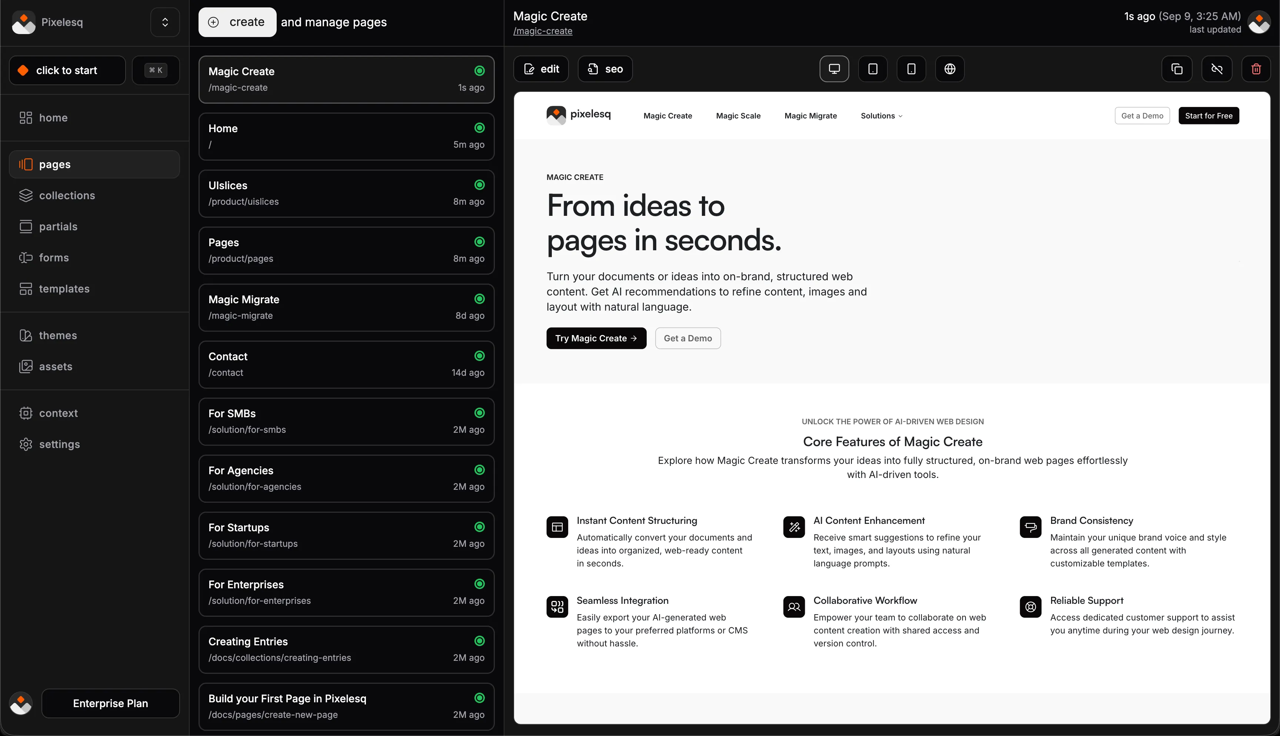The height and width of the screenshot is (736, 1280).
Task: Select the Magic Create page card
Action: pyautogui.click(x=346, y=79)
